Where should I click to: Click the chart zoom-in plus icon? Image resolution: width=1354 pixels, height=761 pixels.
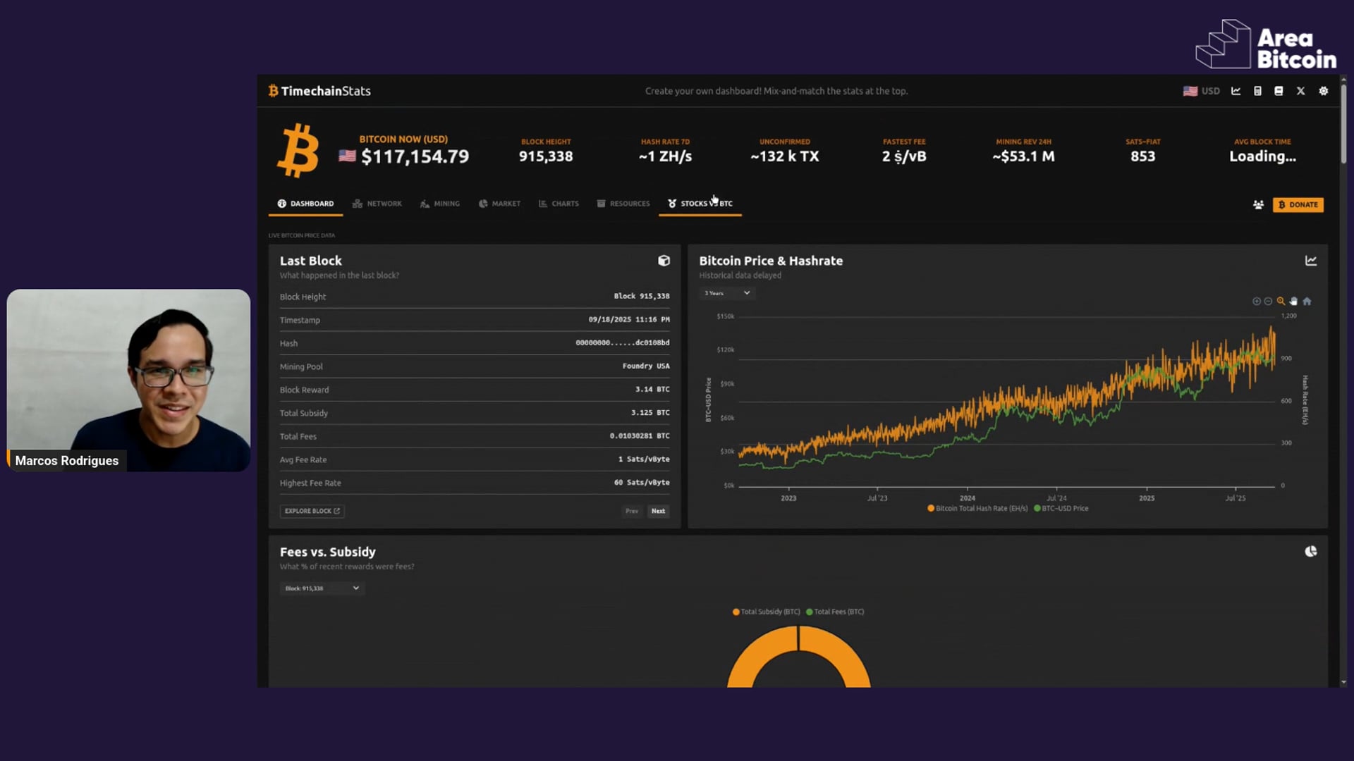click(1256, 302)
